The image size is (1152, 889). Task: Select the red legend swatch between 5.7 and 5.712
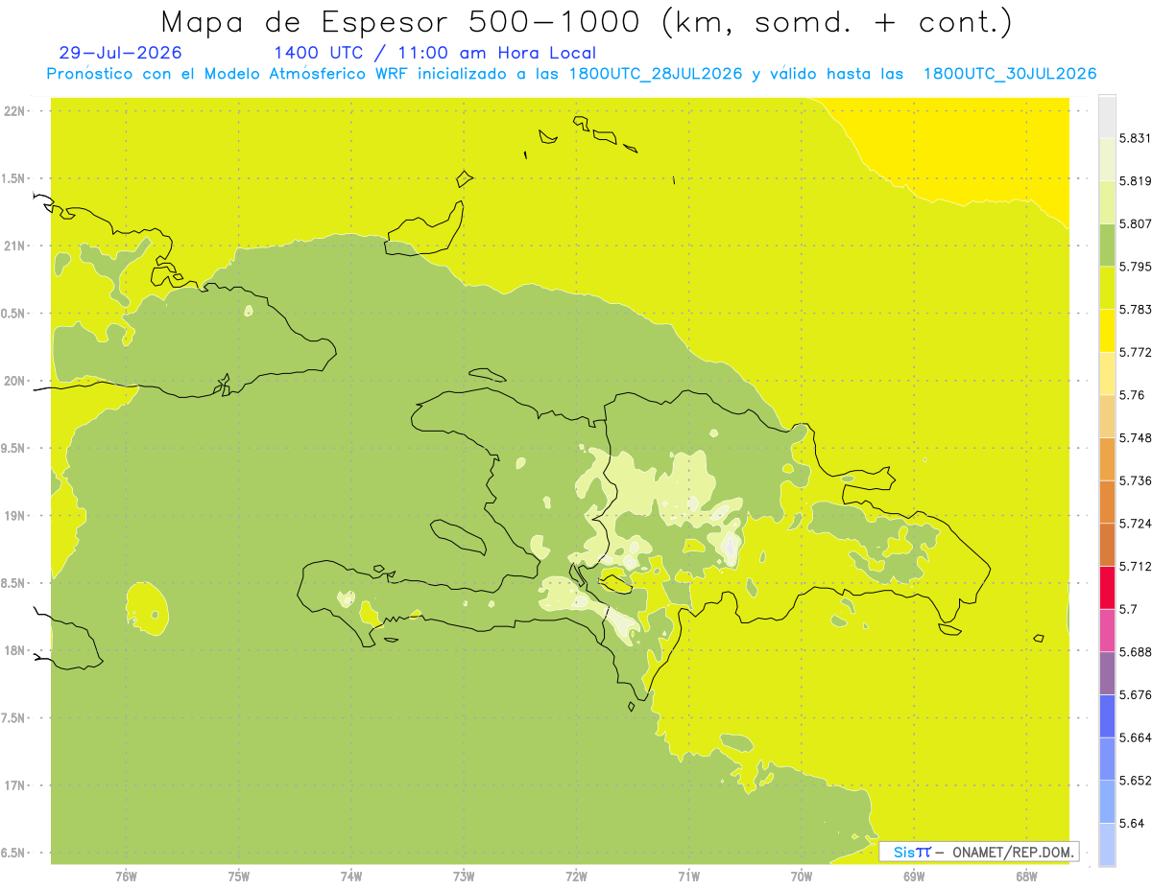[1107, 588]
